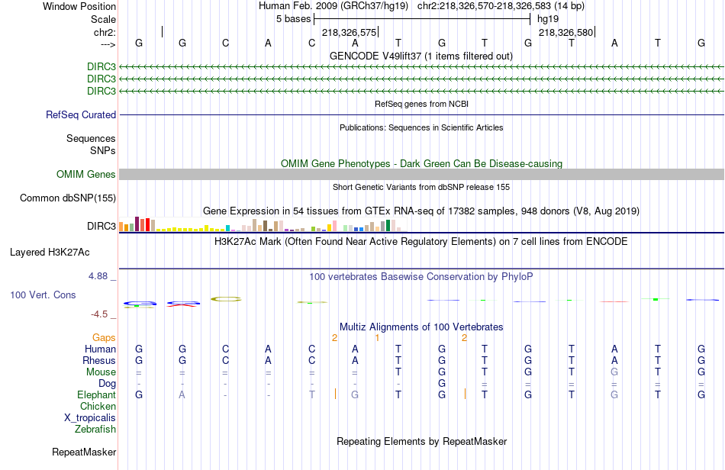Click the '--->' sequence direction arrow label
The image size is (725, 470).
pyautogui.click(x=108, y=44)
